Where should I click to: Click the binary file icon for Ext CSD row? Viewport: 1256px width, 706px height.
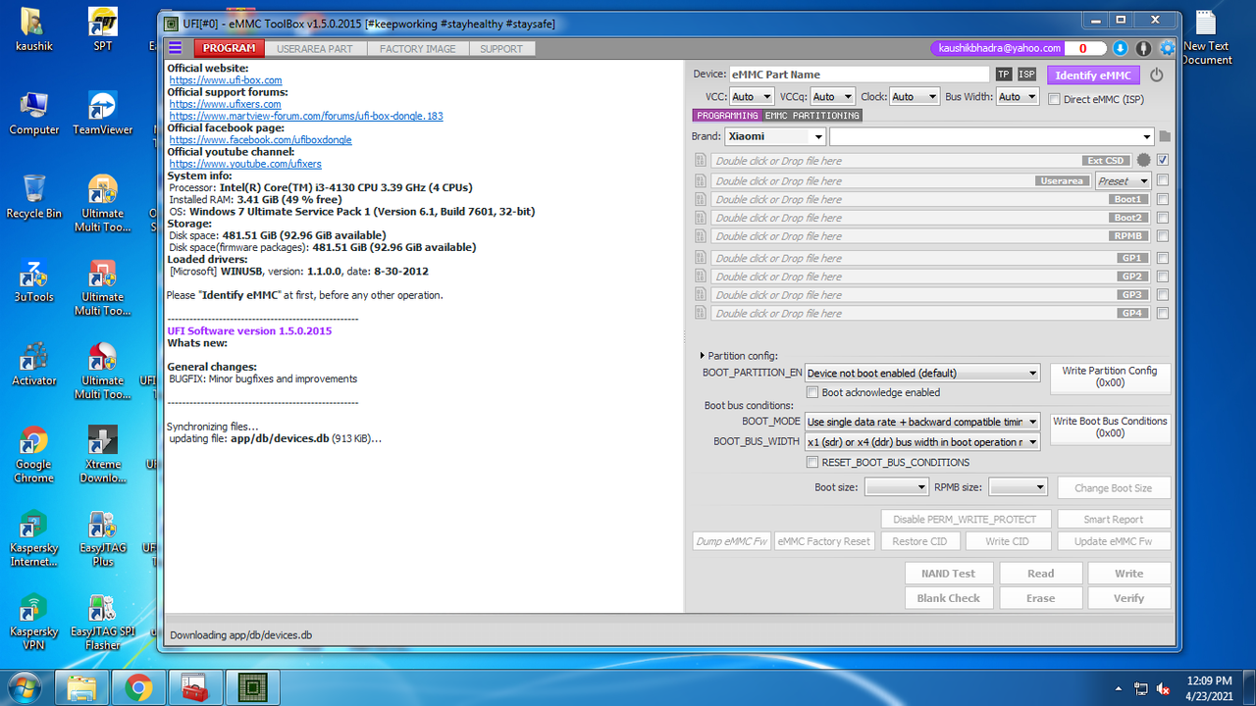coord(701,161)
